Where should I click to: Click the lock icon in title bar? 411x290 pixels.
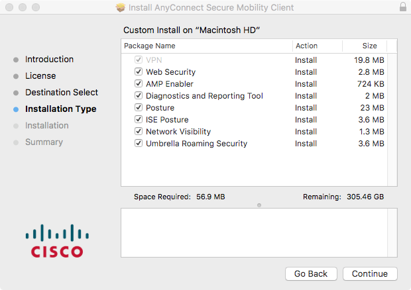[x=403, y=7]
